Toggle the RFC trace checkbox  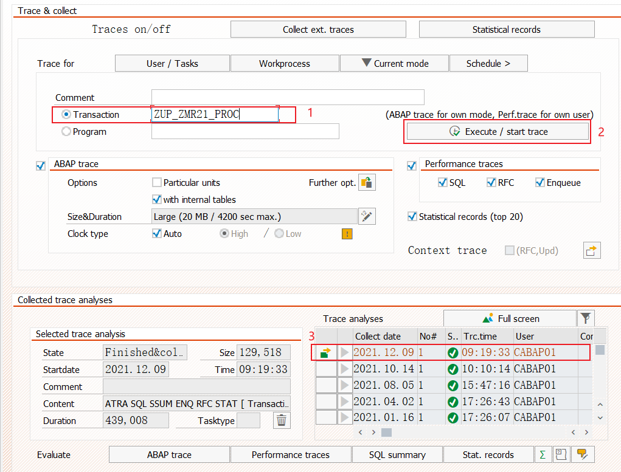tap(491, 182)
